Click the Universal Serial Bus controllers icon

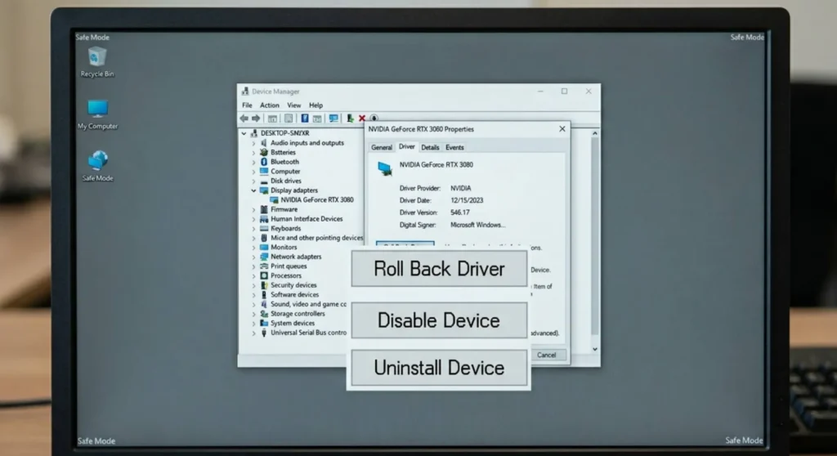264,333
